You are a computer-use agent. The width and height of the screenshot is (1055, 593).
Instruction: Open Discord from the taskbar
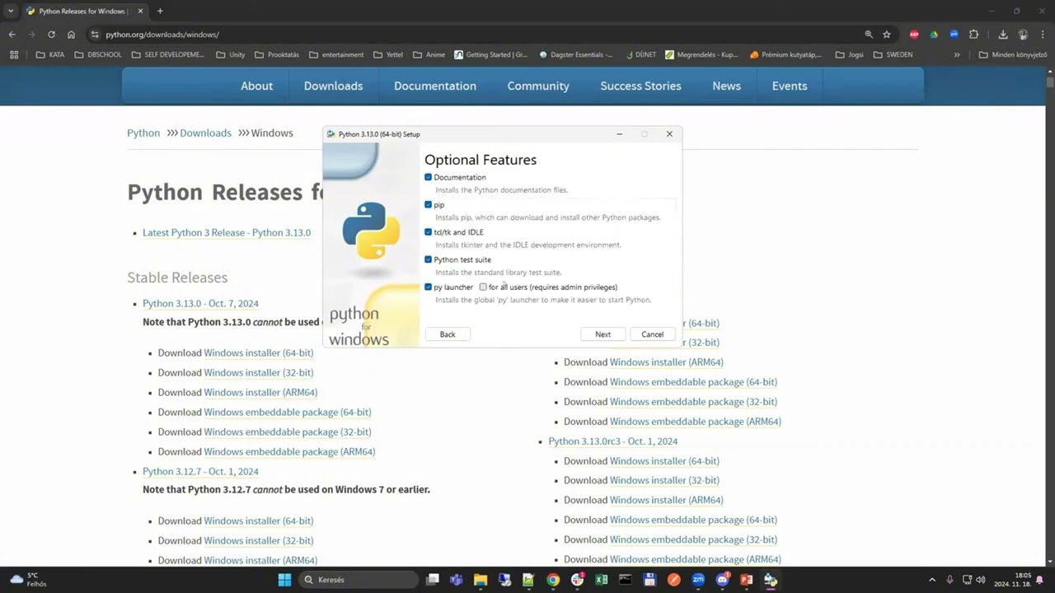click(723, 580)
